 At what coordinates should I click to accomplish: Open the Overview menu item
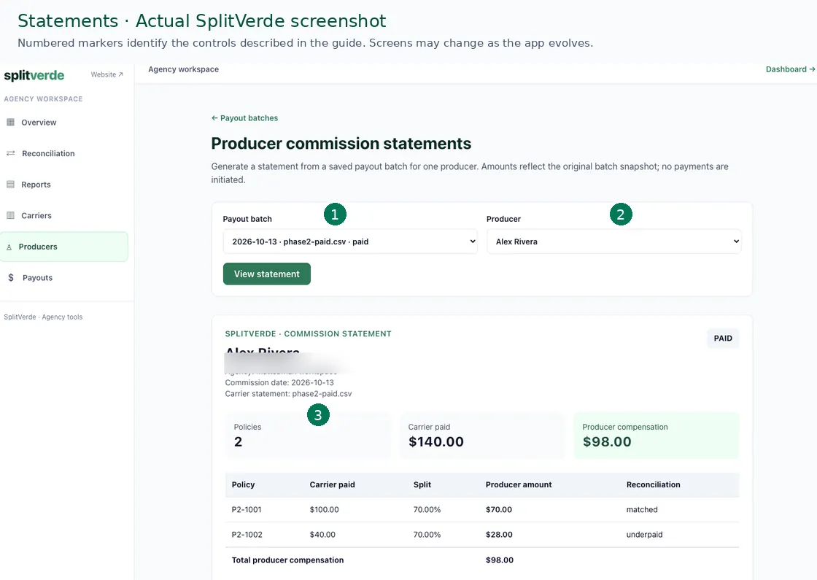(64, 123)
